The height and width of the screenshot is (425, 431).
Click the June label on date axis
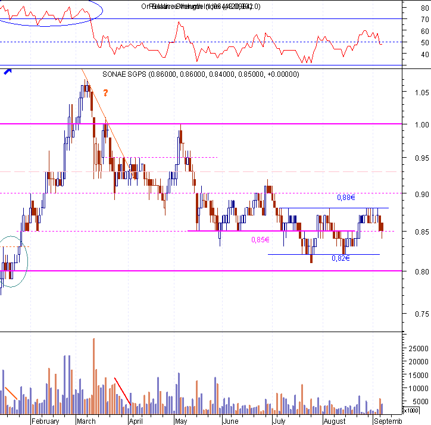pyautogui.click(x=230, y=421)
